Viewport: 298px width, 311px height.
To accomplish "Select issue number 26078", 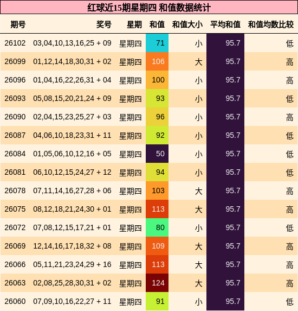I will (15, 191).
